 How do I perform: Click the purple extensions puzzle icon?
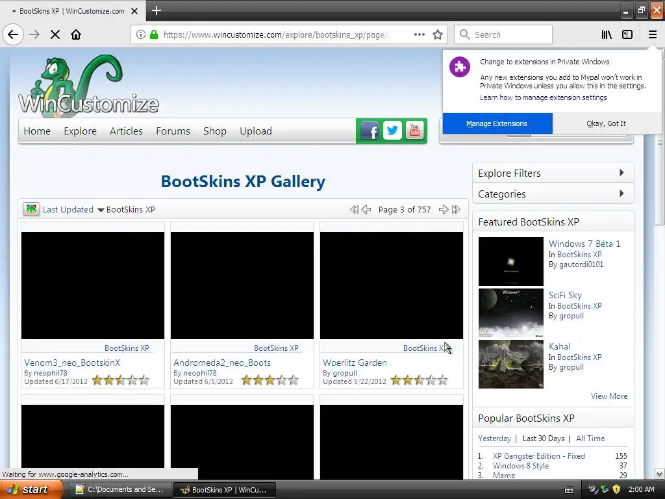coord(460,67)
